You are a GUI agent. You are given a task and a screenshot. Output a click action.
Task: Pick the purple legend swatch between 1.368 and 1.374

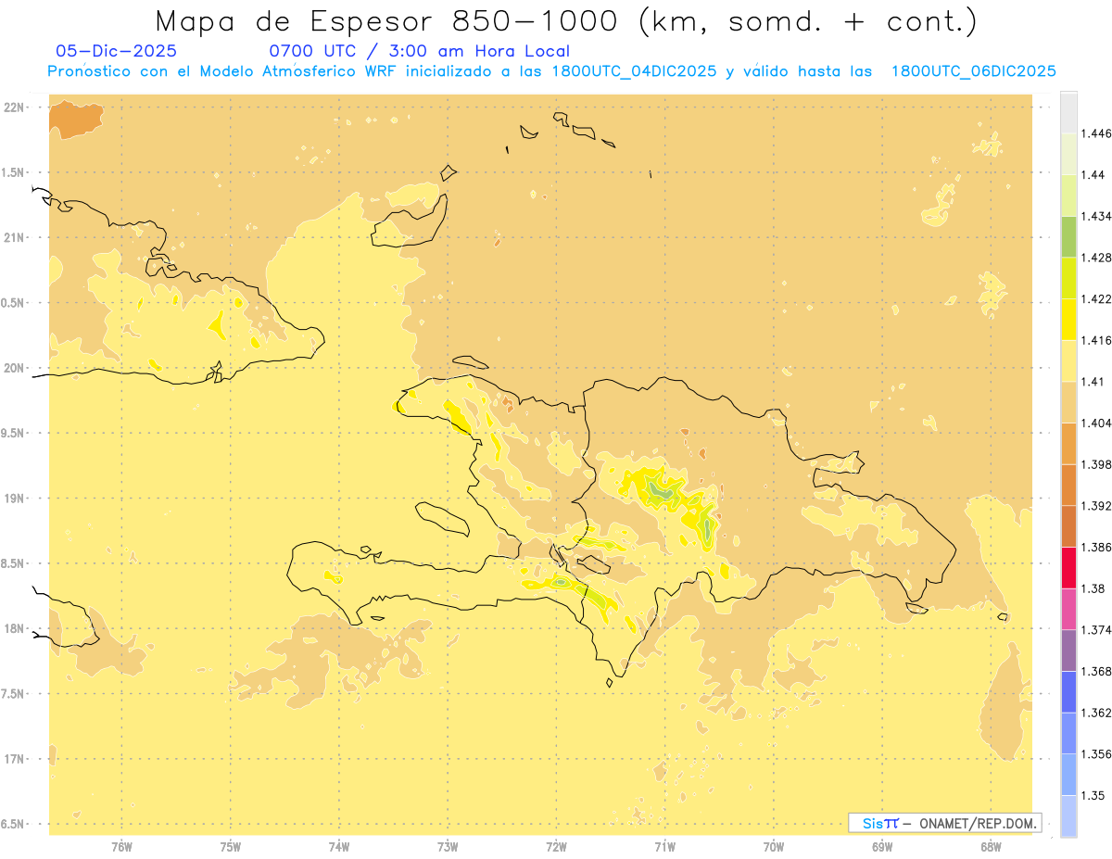(1068, 651)
